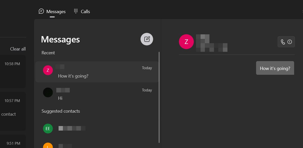Open the Calls tab label

[x=85, y=12]
